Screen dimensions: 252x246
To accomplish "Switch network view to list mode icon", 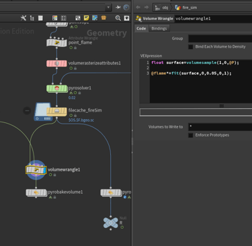I will tap(40, 18).
